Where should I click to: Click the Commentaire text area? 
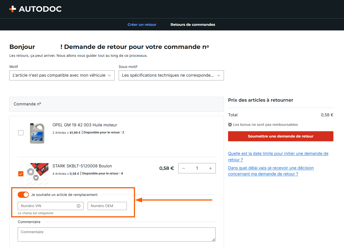pos(116,235)
